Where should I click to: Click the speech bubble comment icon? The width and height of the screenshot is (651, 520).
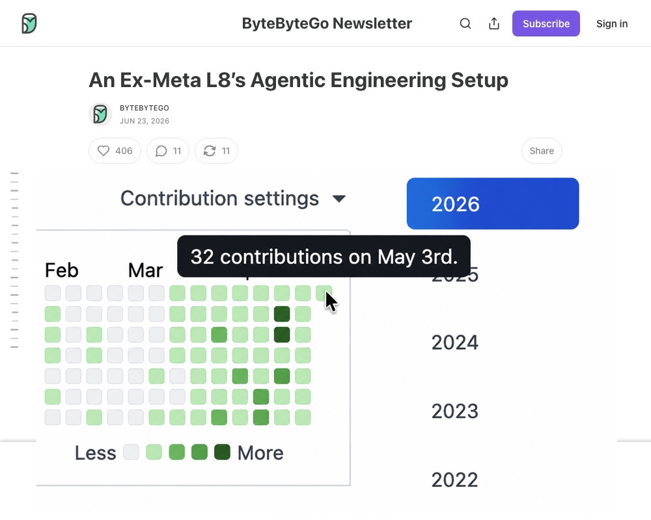tap(161, 151)
